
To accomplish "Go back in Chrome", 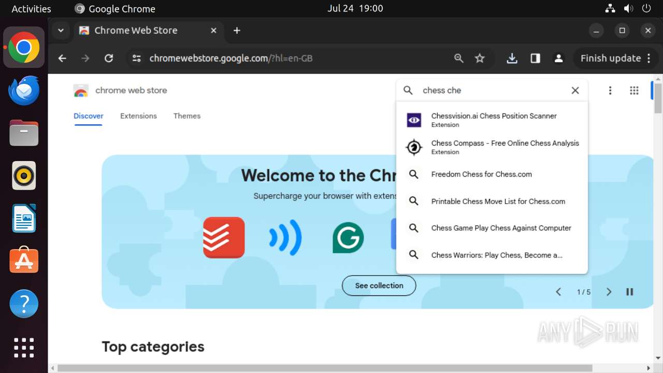I will [62, 59].
